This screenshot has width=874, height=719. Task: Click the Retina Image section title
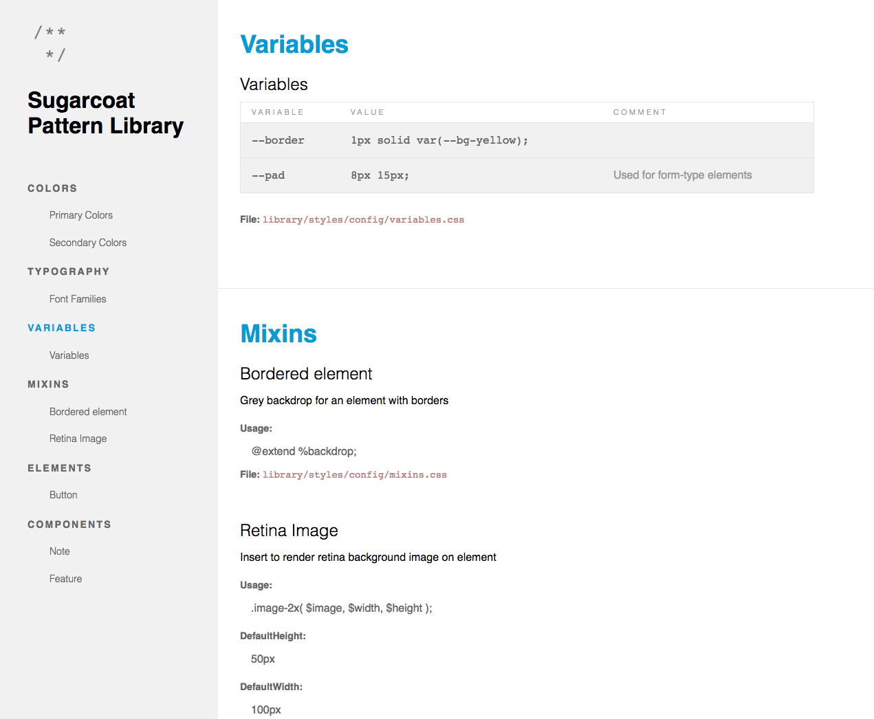(x=289, y=531)
